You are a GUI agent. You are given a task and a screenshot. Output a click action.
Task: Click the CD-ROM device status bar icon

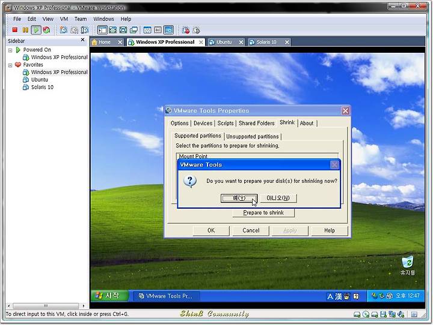(x=366, y=314)
